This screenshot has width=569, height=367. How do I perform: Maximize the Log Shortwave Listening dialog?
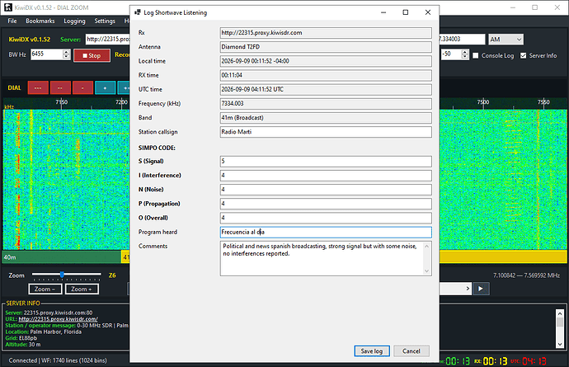[x=406, y=12]
